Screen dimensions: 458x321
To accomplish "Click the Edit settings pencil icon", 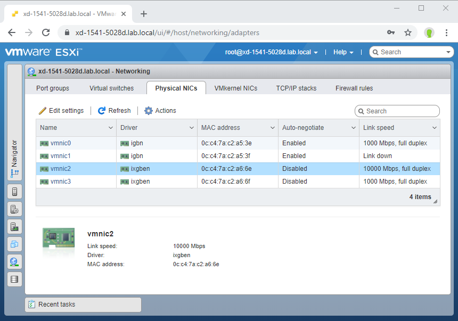I will (x=43, y=111).
